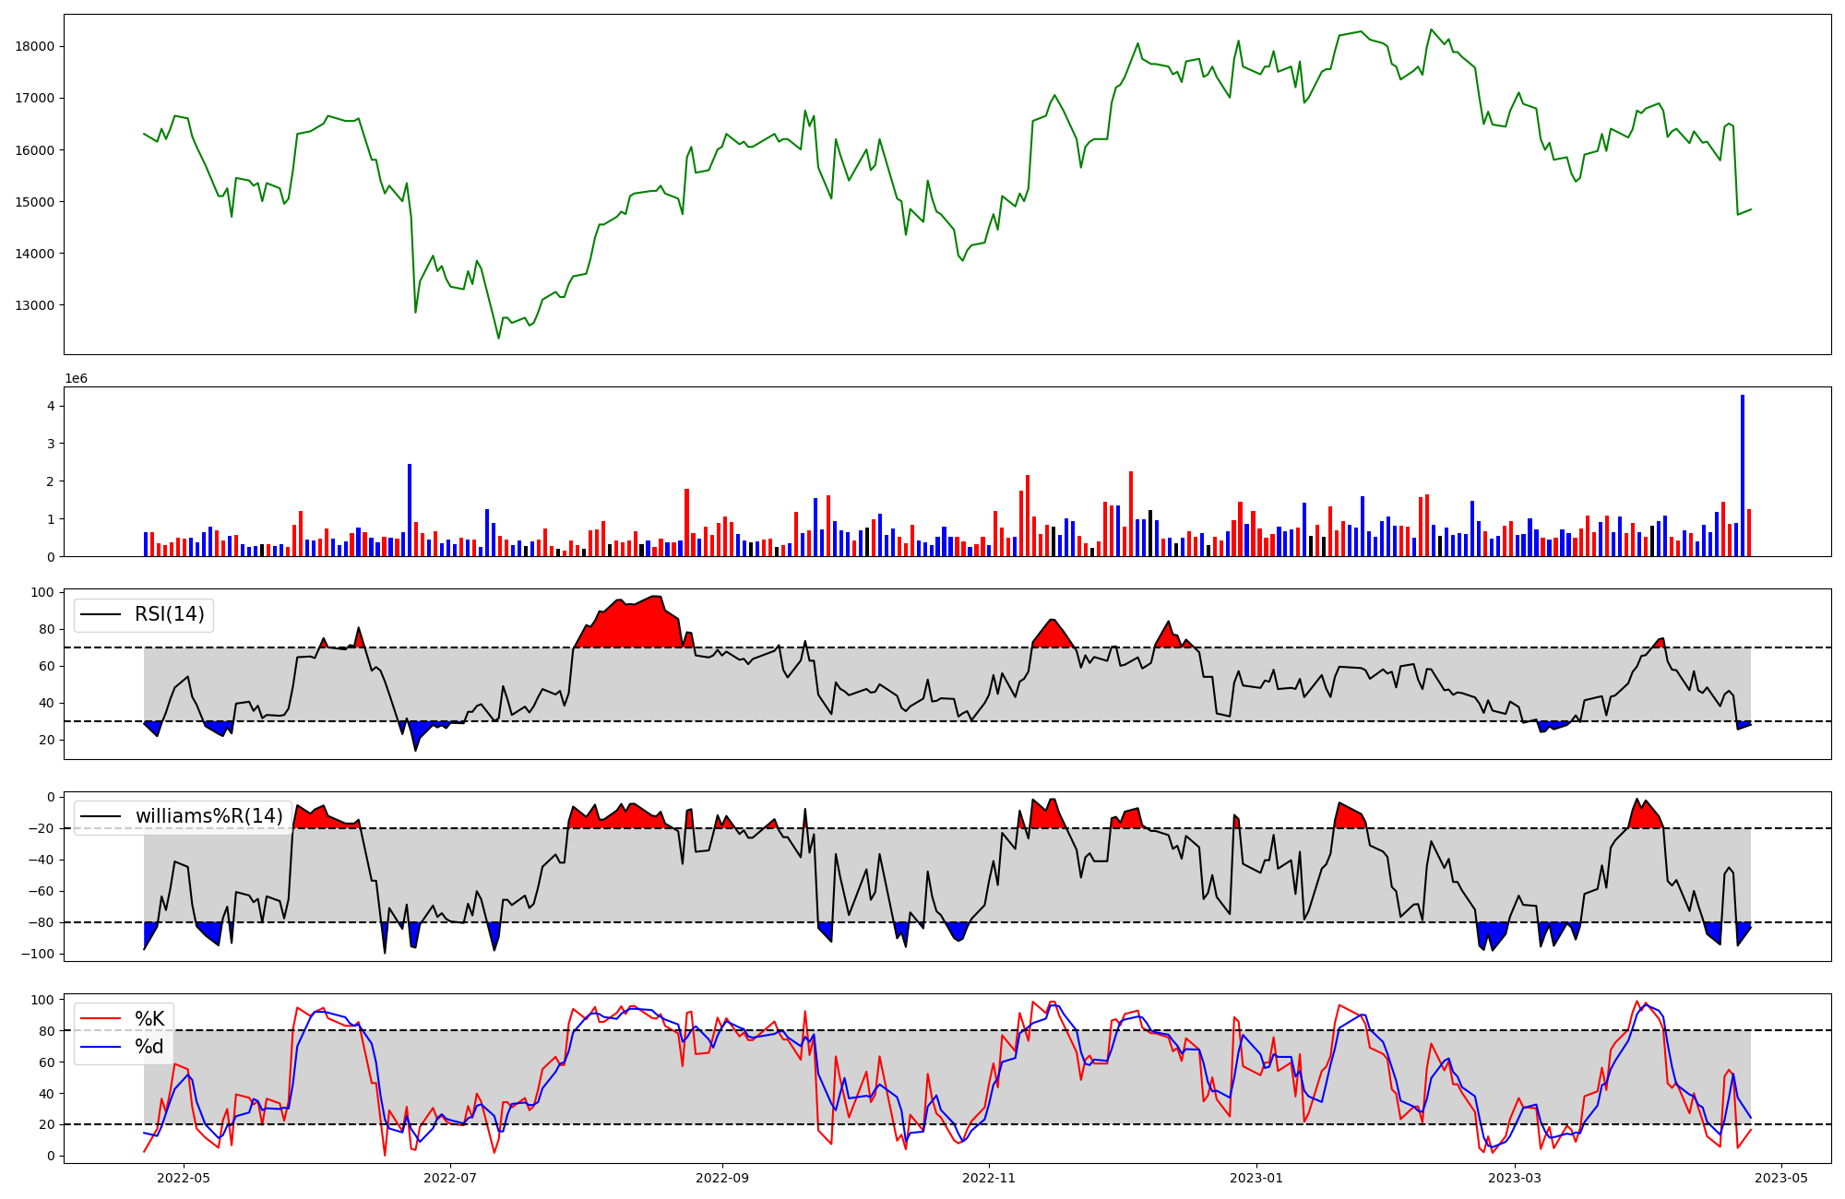Click the blue %d legend entry

(149, 1047)
